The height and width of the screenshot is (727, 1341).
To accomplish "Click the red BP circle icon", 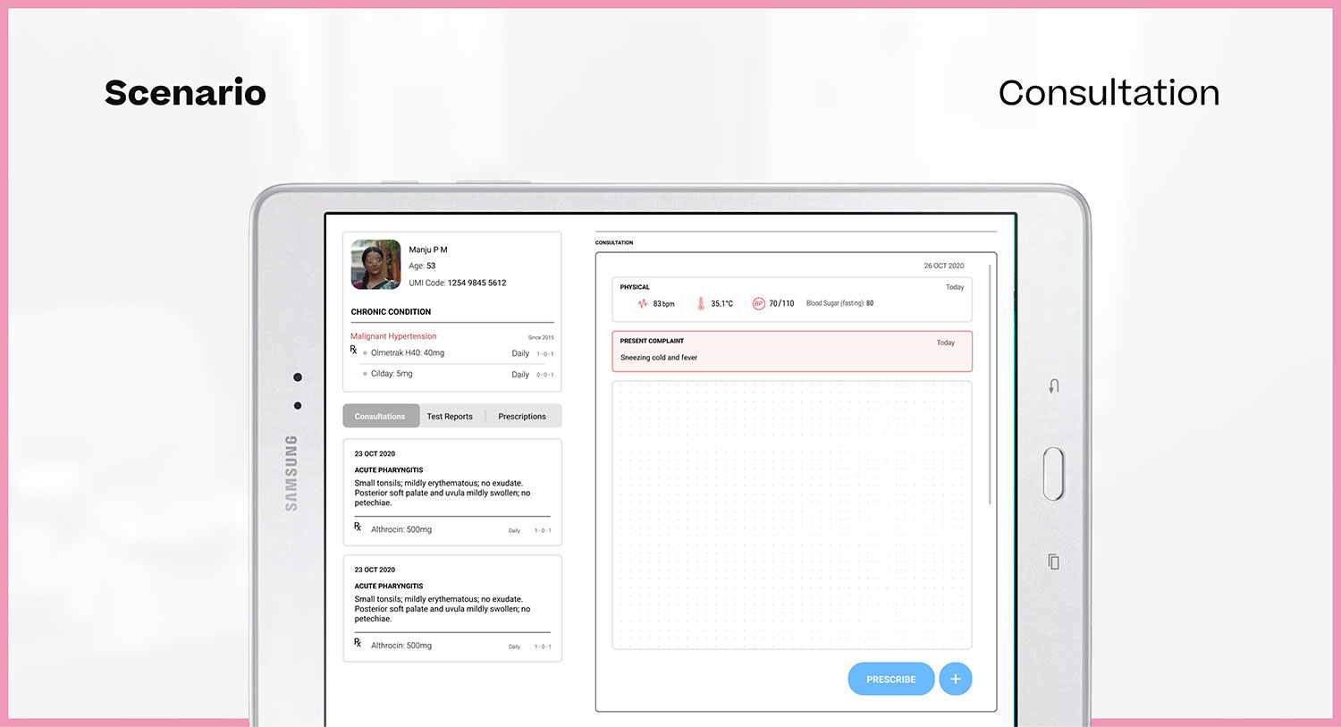I will pos(758,304).
